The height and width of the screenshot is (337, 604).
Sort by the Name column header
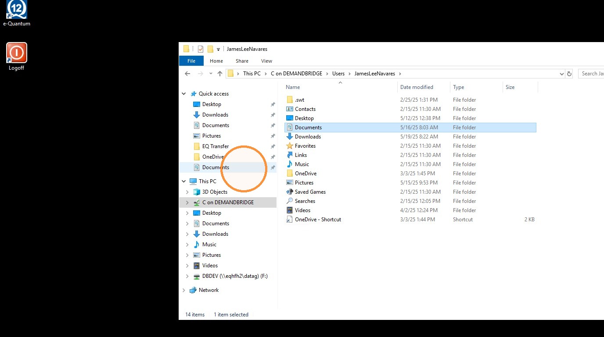(340, 87)
